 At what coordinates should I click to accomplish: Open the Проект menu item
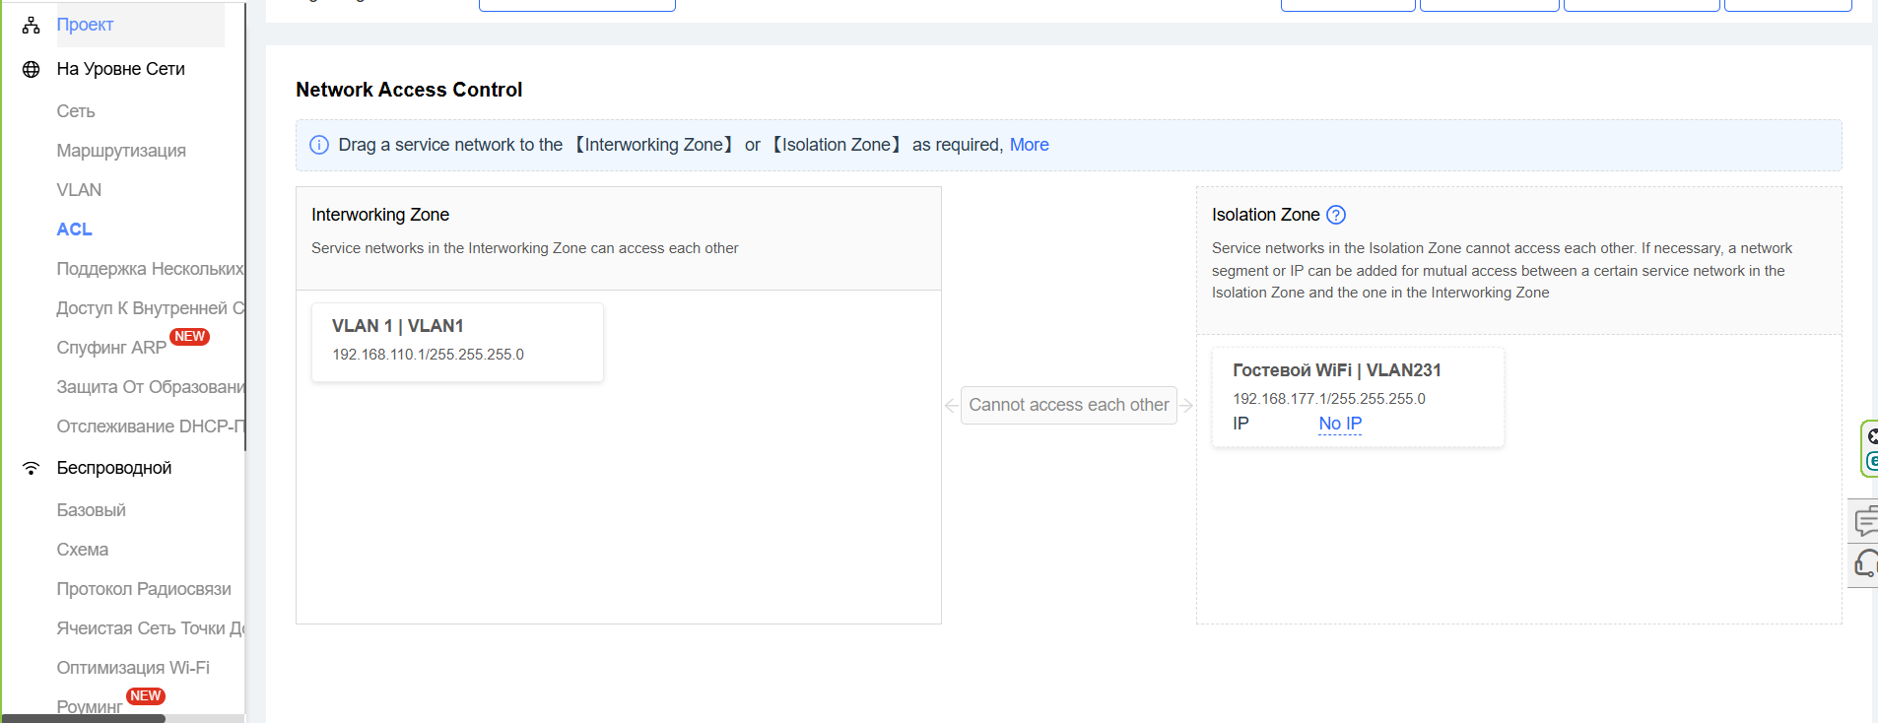85,25
